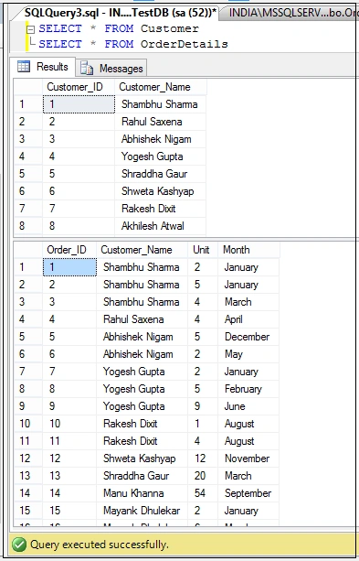Viewport: 359px width, 561px height.
Task: Select the Shweta Kashyap cell in the orders grid
Action: tap(142, 459)
